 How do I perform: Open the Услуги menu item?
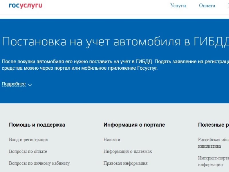point(178,5)
